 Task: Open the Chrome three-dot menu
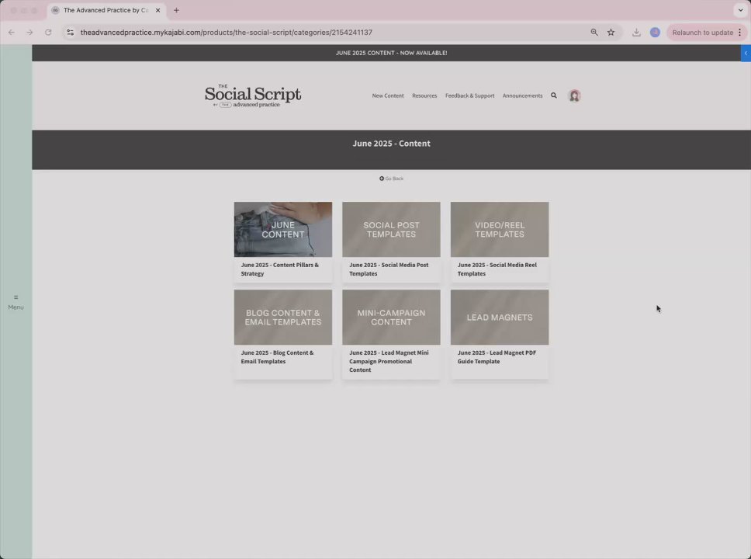(x=740, y=33)
